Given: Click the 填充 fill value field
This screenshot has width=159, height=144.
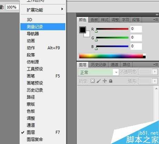Looking at the screenshot, I should pyautogui.click(x=145, y=81).
